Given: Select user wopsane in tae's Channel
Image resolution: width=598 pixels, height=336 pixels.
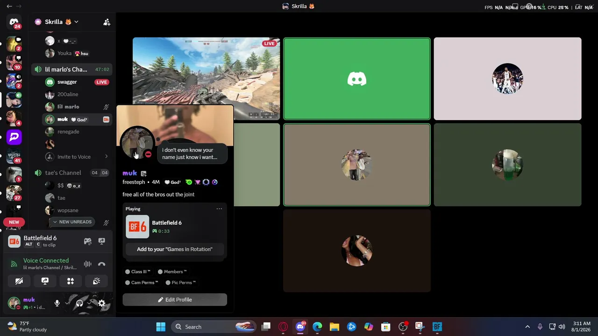Looking at the screenshot, I should pos(77,210).
